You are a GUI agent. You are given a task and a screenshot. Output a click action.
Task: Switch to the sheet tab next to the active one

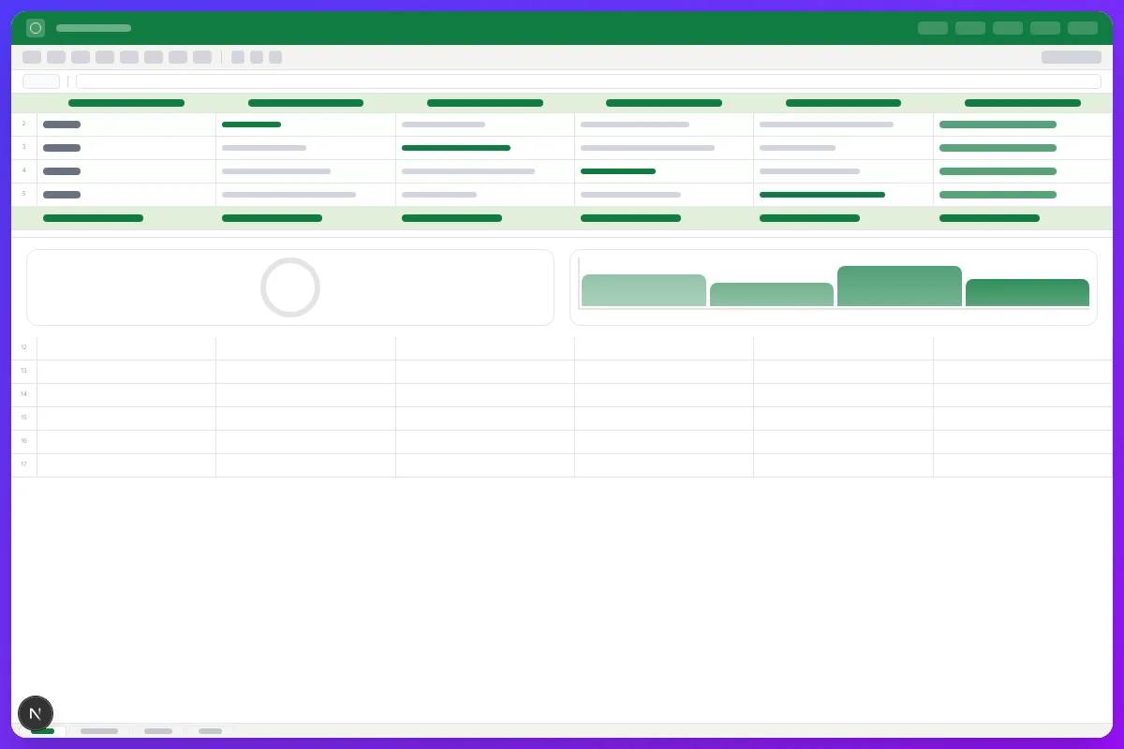tap(99, 731)
